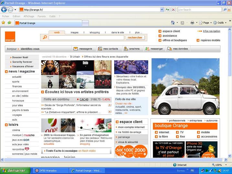Click the Internet zone globe icon
The height and width of the screenshot is (174, 232).
pyautogui.click(x=175, y=165)
